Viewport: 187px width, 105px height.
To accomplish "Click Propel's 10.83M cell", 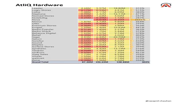I will pyautogui.click(x=119, y=28).
